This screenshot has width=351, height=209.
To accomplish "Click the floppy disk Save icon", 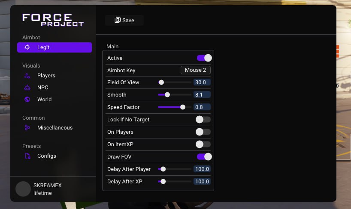I will click(x=118, y=20).
